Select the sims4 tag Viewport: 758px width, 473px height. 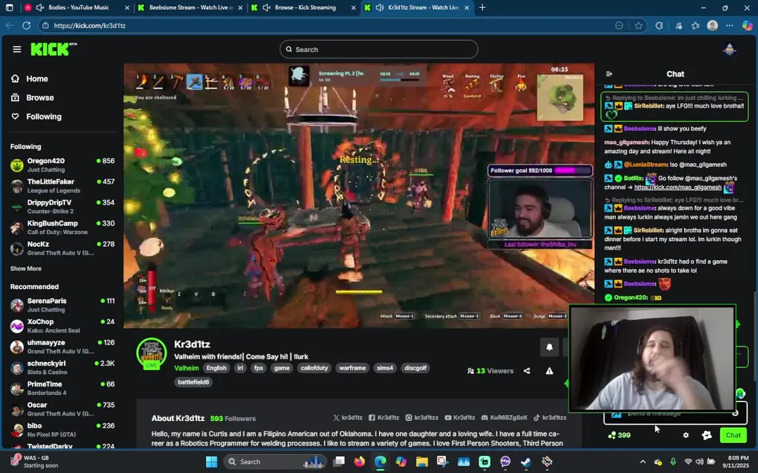[x=385, y=368]
